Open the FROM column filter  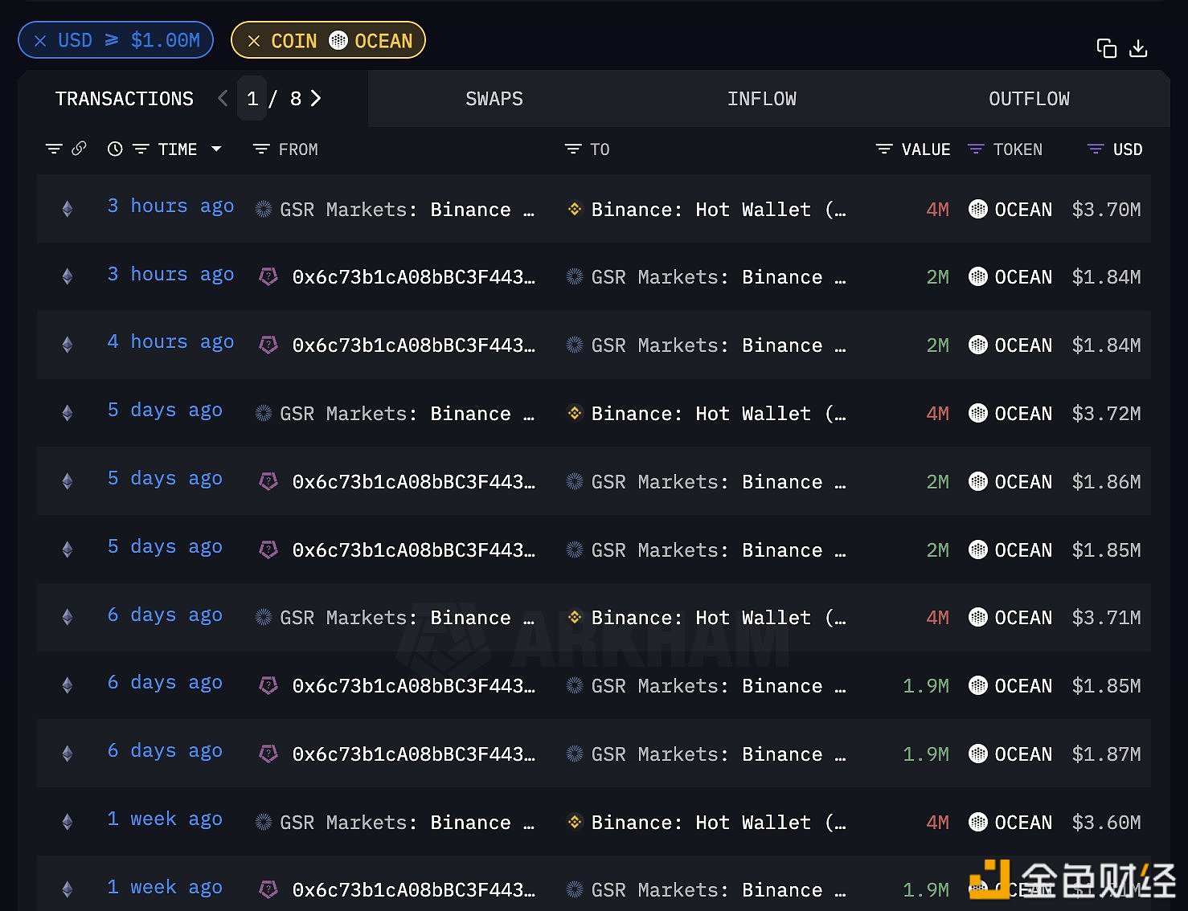coord(260,149)
